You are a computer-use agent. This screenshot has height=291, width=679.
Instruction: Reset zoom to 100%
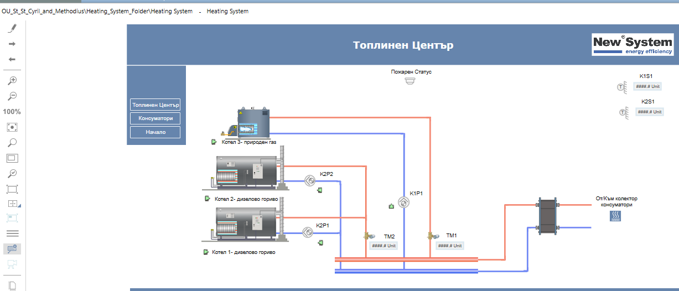click(x=12, y=112)
